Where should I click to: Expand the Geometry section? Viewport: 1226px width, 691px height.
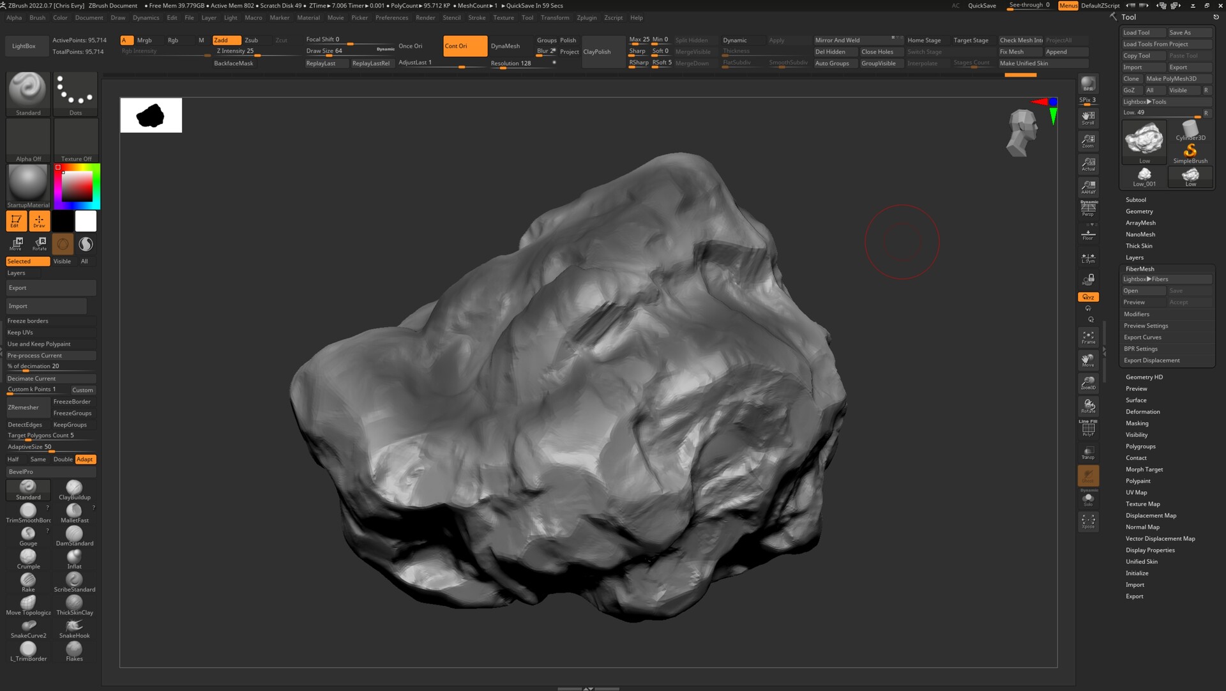point(1139,211)
